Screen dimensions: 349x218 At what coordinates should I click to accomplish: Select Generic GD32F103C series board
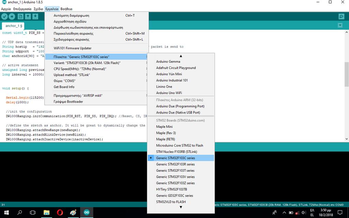(181, 196)
